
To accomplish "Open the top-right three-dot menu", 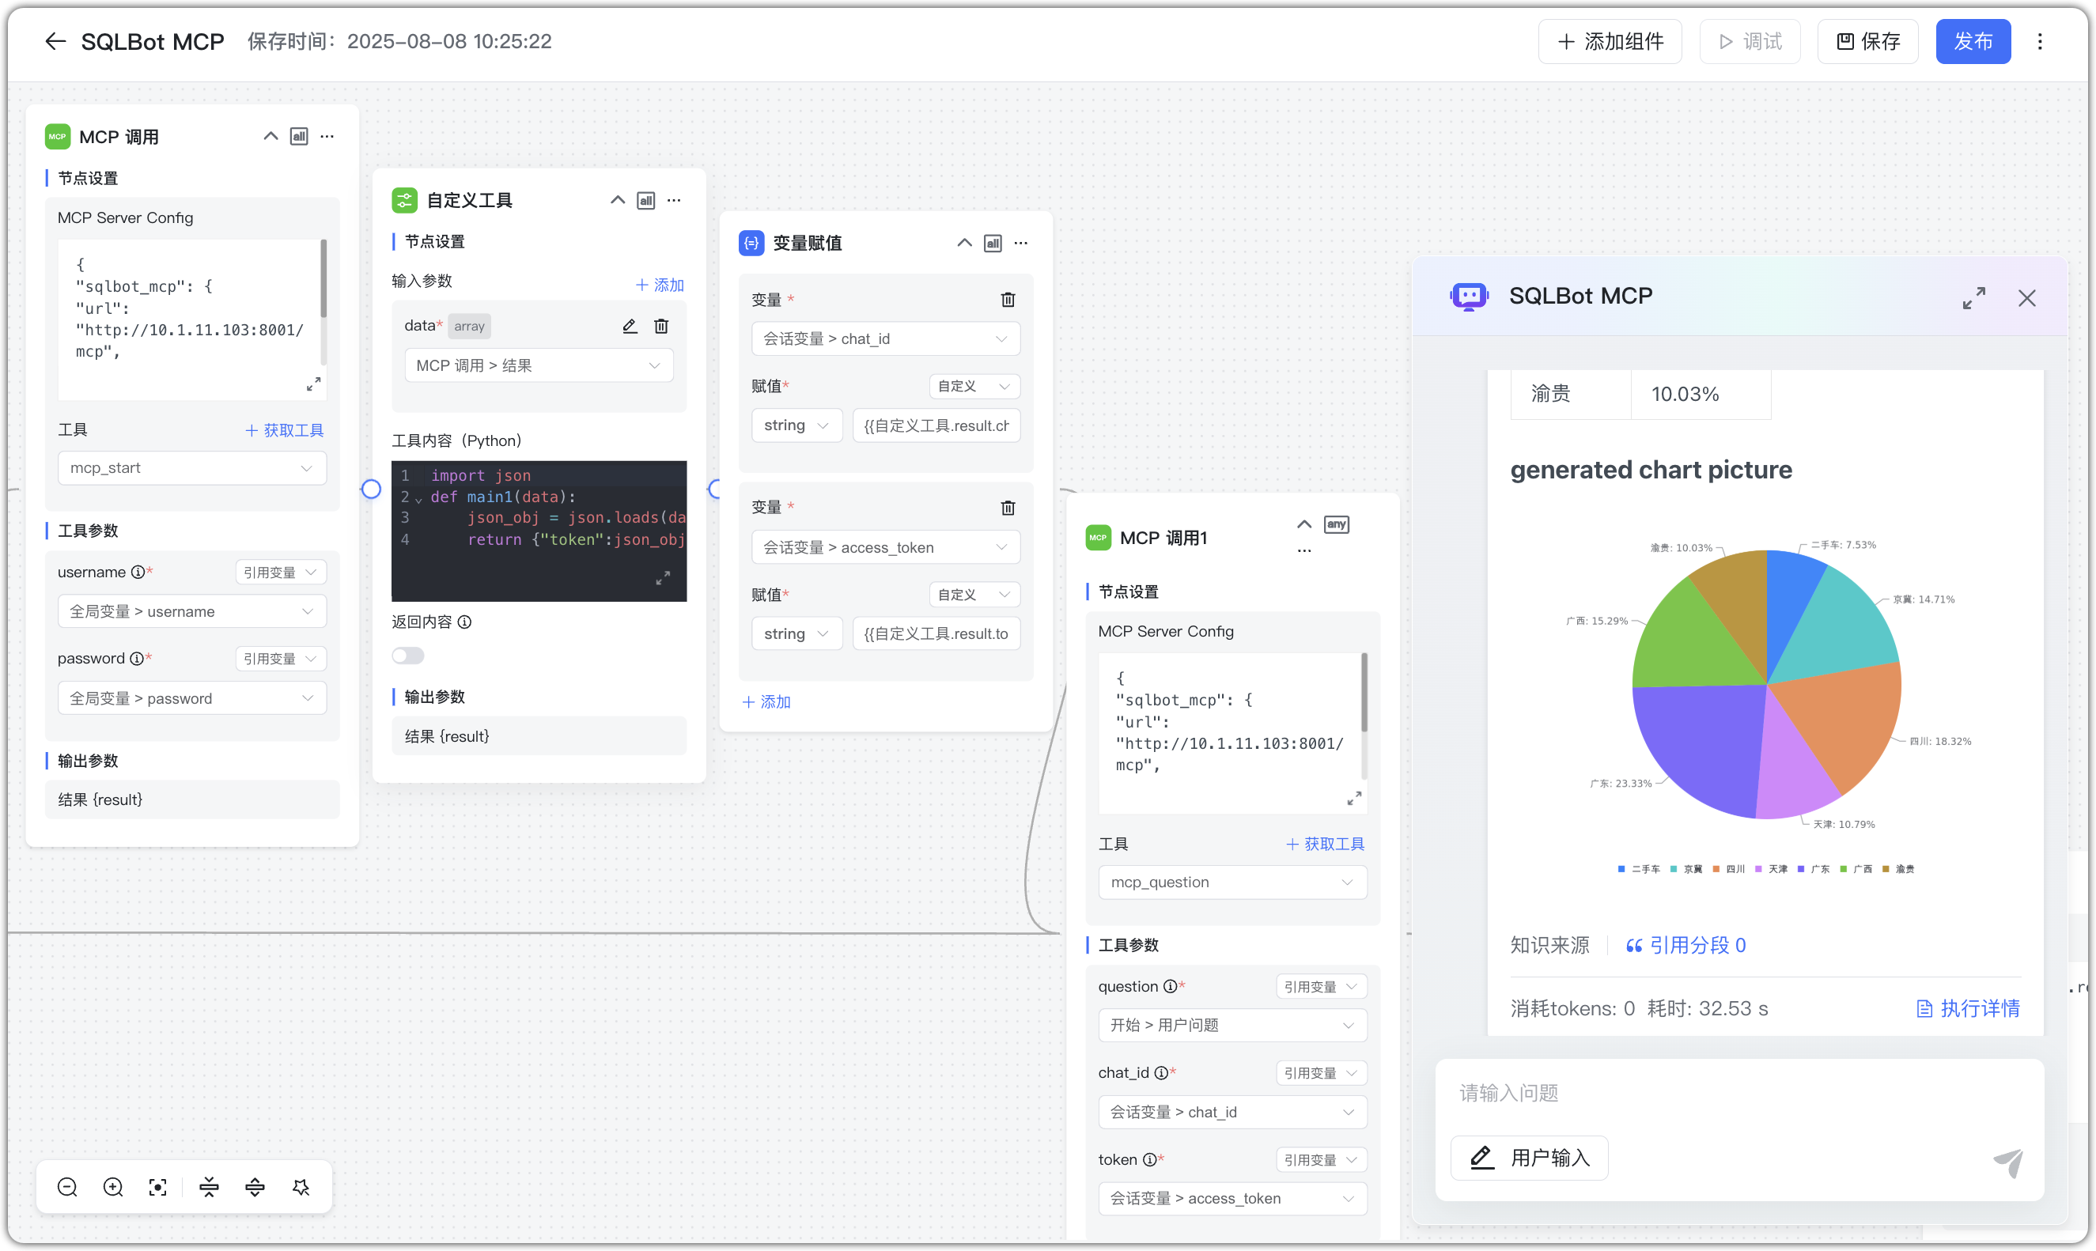I will click(2041, 40).
